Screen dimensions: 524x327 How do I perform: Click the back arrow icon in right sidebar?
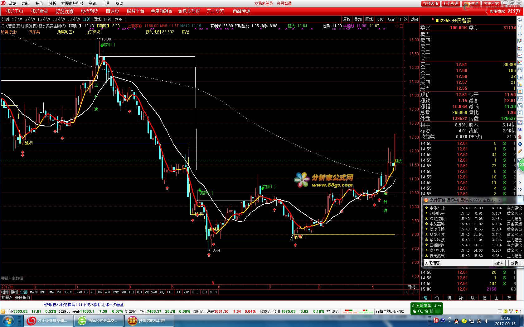520,20
